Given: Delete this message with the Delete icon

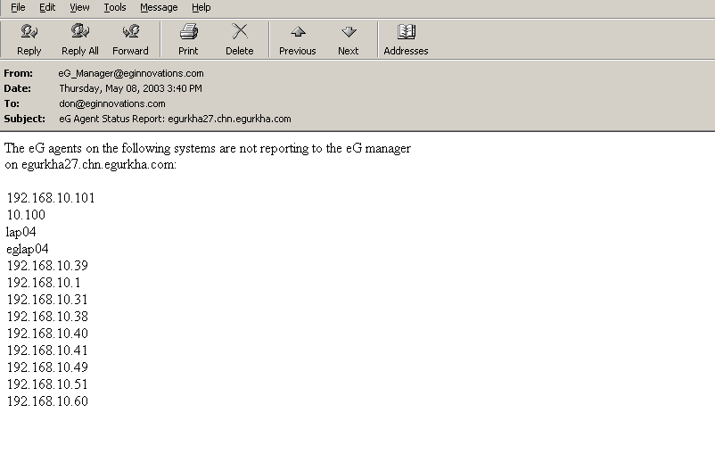Looking at the screenshot, I should click(x=240, y=40).
